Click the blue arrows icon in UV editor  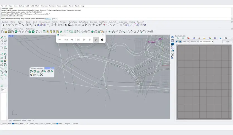point(220,38)
